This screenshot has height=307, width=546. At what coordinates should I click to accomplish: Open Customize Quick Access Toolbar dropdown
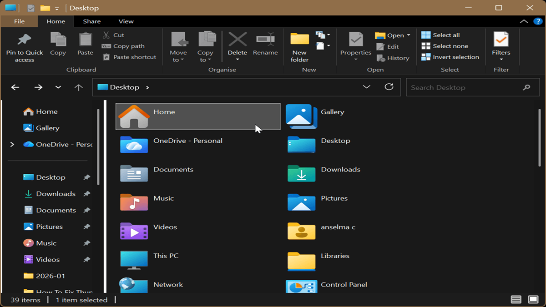(57, 8)
